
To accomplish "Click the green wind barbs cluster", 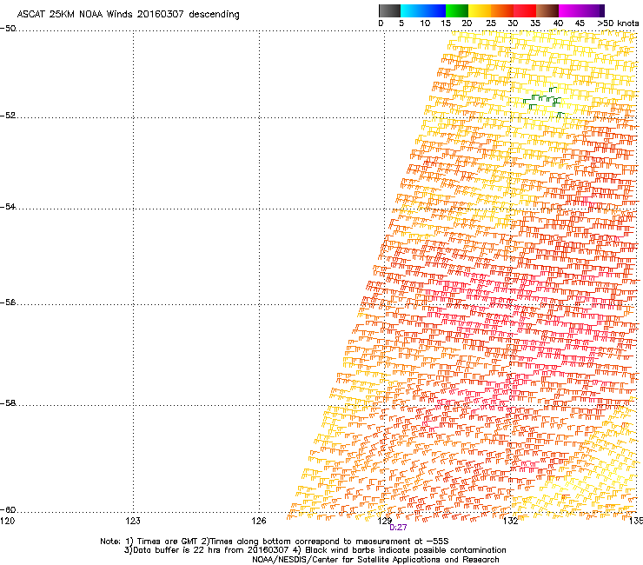I will [543, 101].
